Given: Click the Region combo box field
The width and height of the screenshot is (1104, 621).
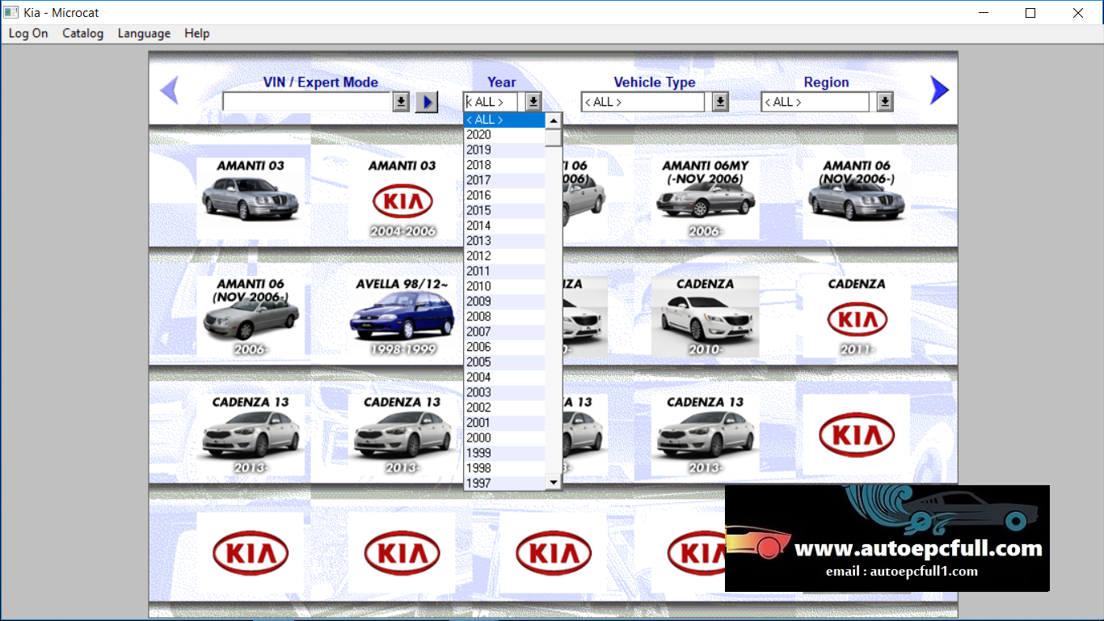Looking at the screenshot, I should (x=815, y=102).
